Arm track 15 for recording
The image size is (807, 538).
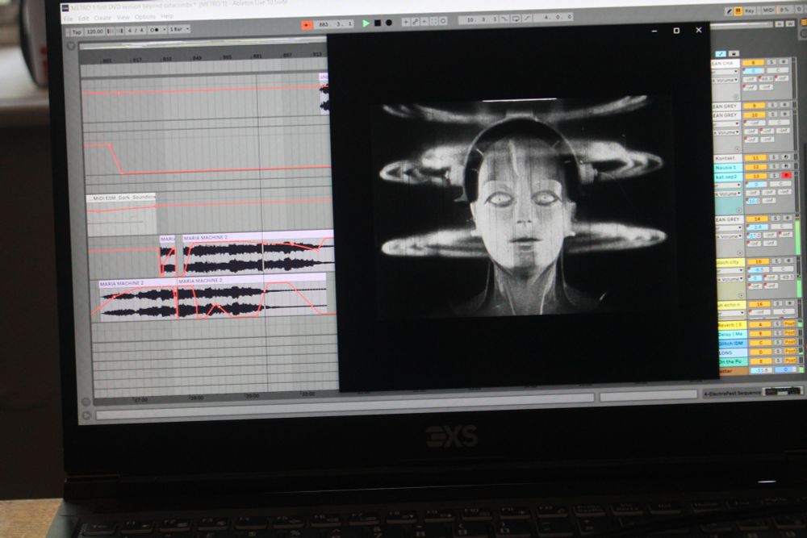789,261
